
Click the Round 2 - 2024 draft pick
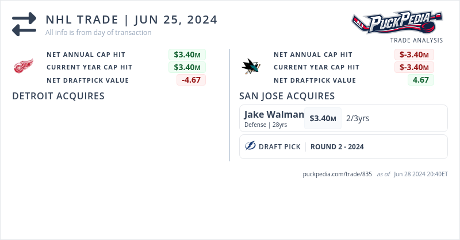337,146
